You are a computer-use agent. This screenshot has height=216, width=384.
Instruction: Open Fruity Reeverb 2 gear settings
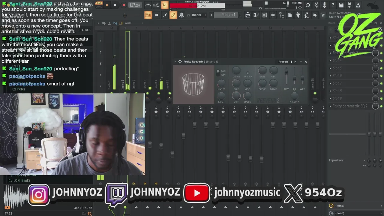[180, 61]
